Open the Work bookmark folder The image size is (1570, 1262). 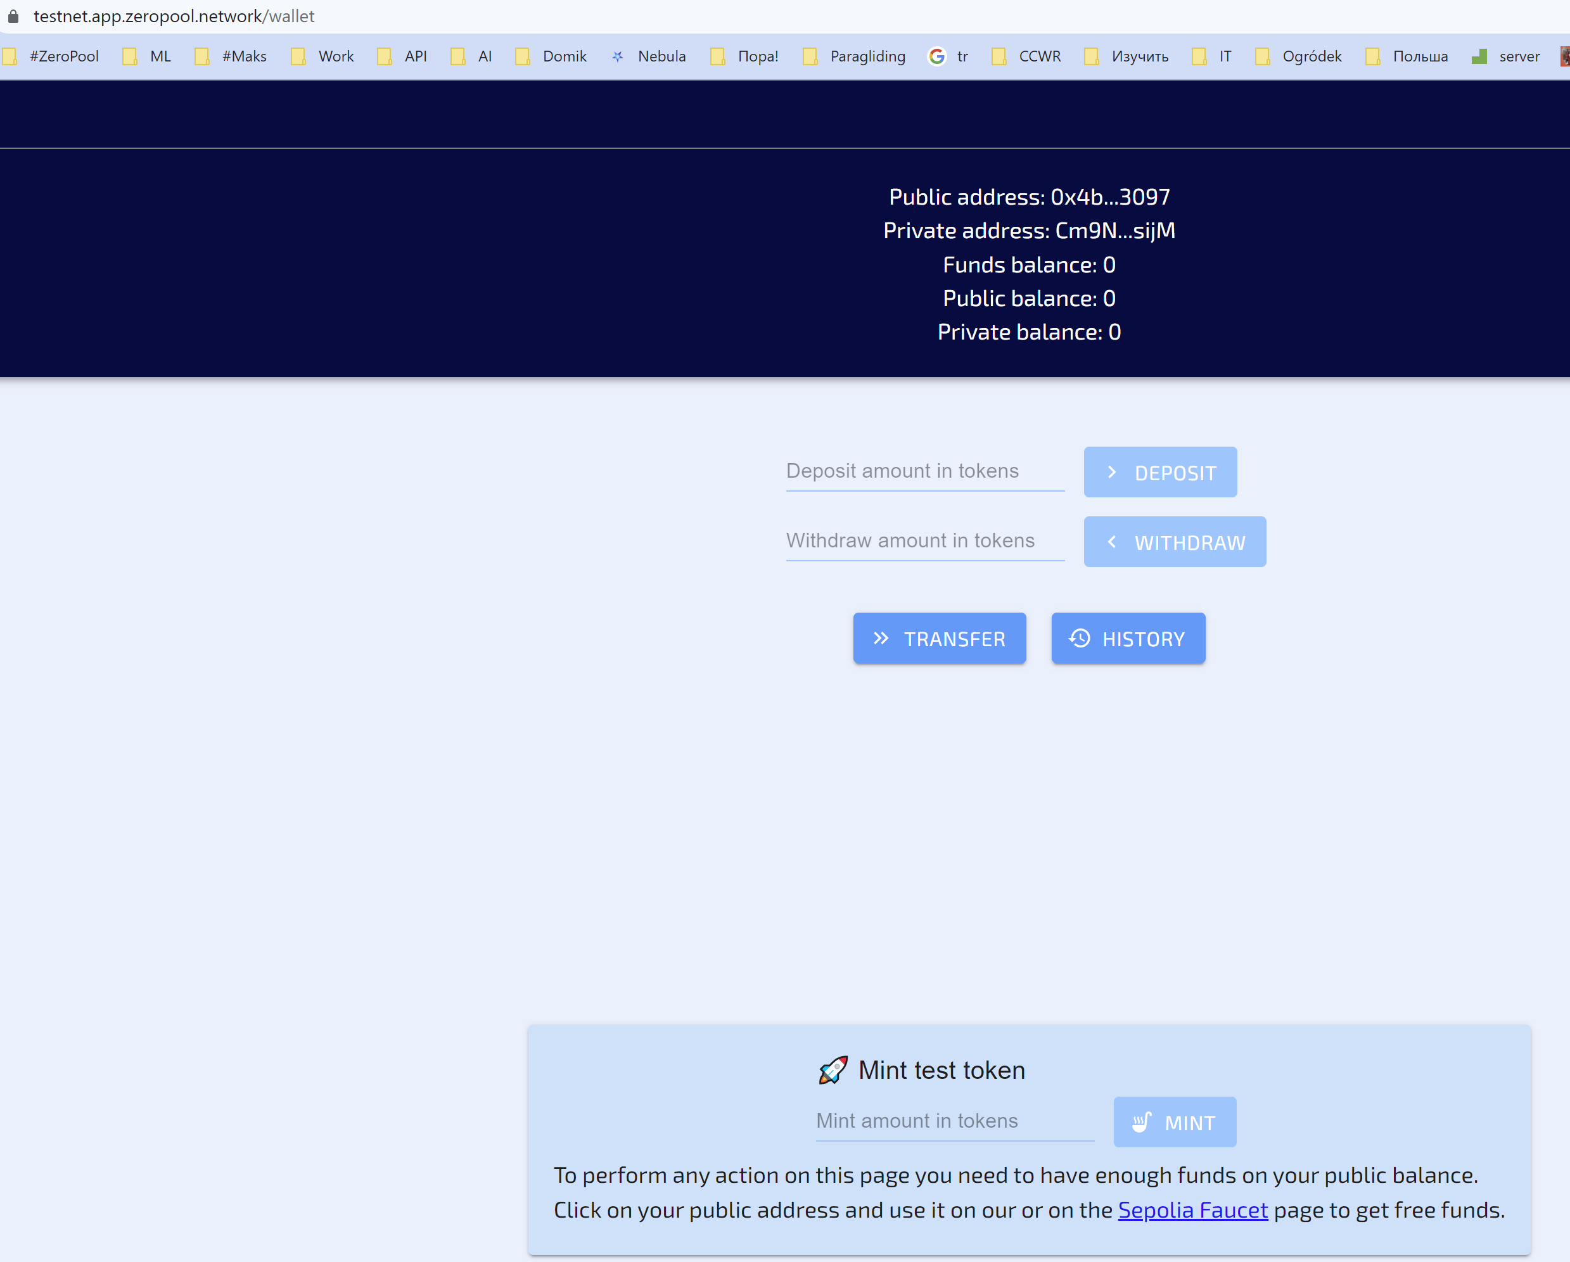(322, 56)
